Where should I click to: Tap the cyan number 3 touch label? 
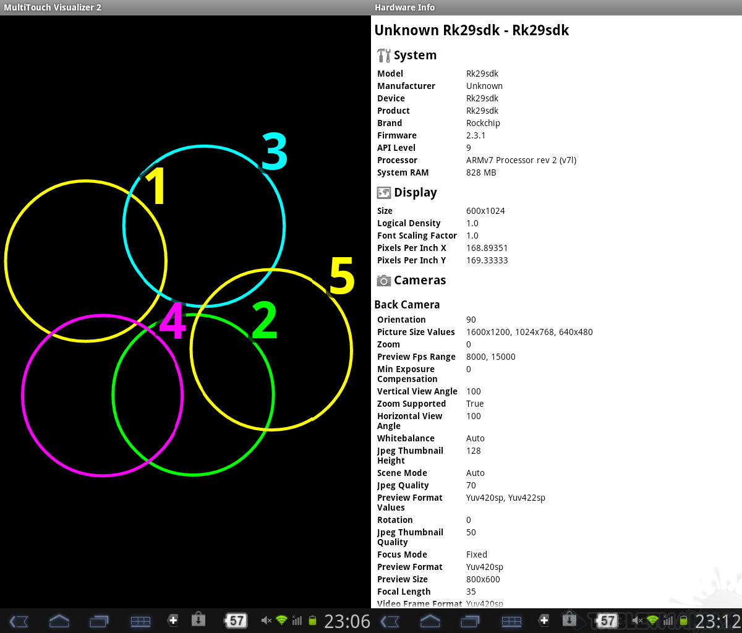click(x=275, y=152)
